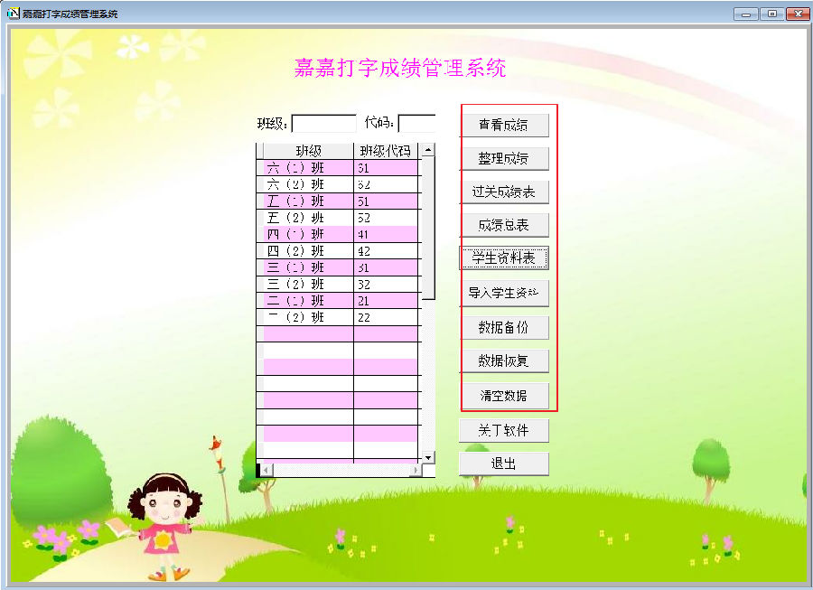Click the 班级 column header
Viewport: 813px width, 590px height.
tap(309, 151)
